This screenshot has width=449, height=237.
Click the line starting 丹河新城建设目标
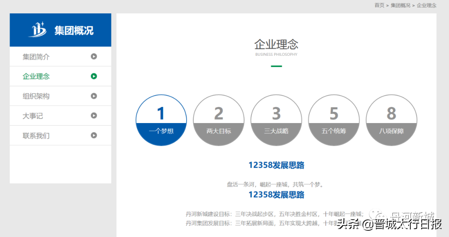point(275,214)
